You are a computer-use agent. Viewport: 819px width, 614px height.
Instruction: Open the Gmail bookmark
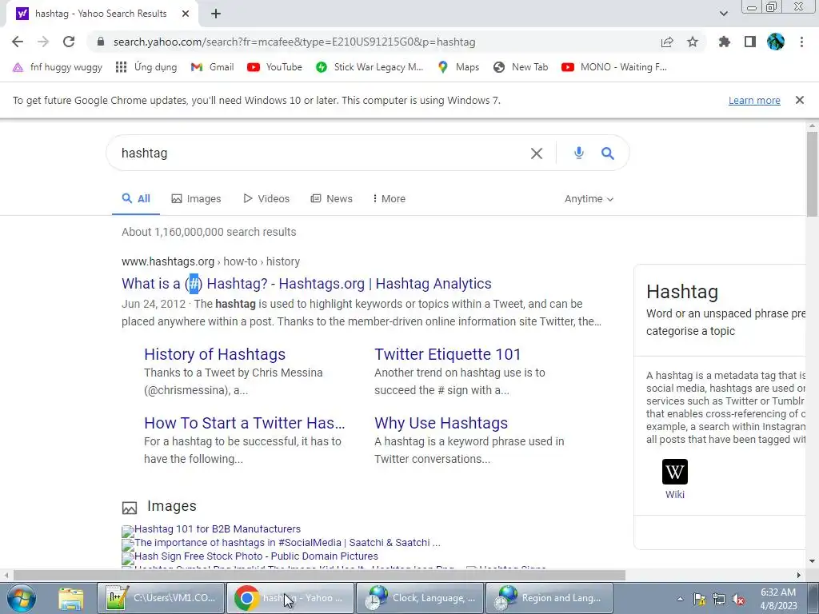tap(212, 67)
